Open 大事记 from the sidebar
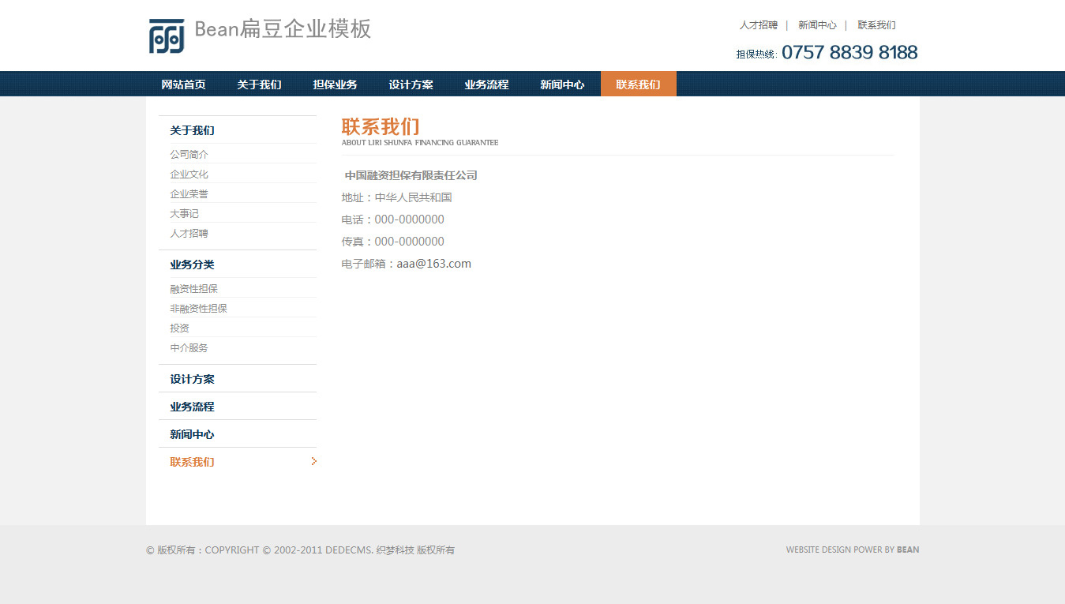The width and height of the screenshot is (1065, 604). (185, 214)
